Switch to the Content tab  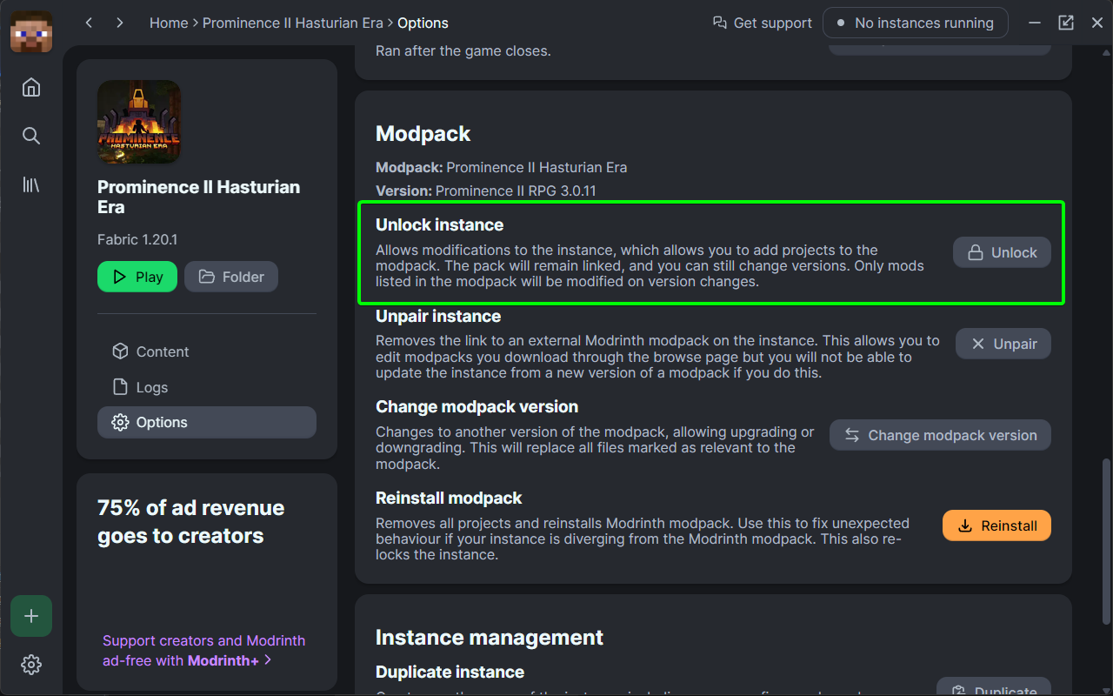[x=207, y=351]
